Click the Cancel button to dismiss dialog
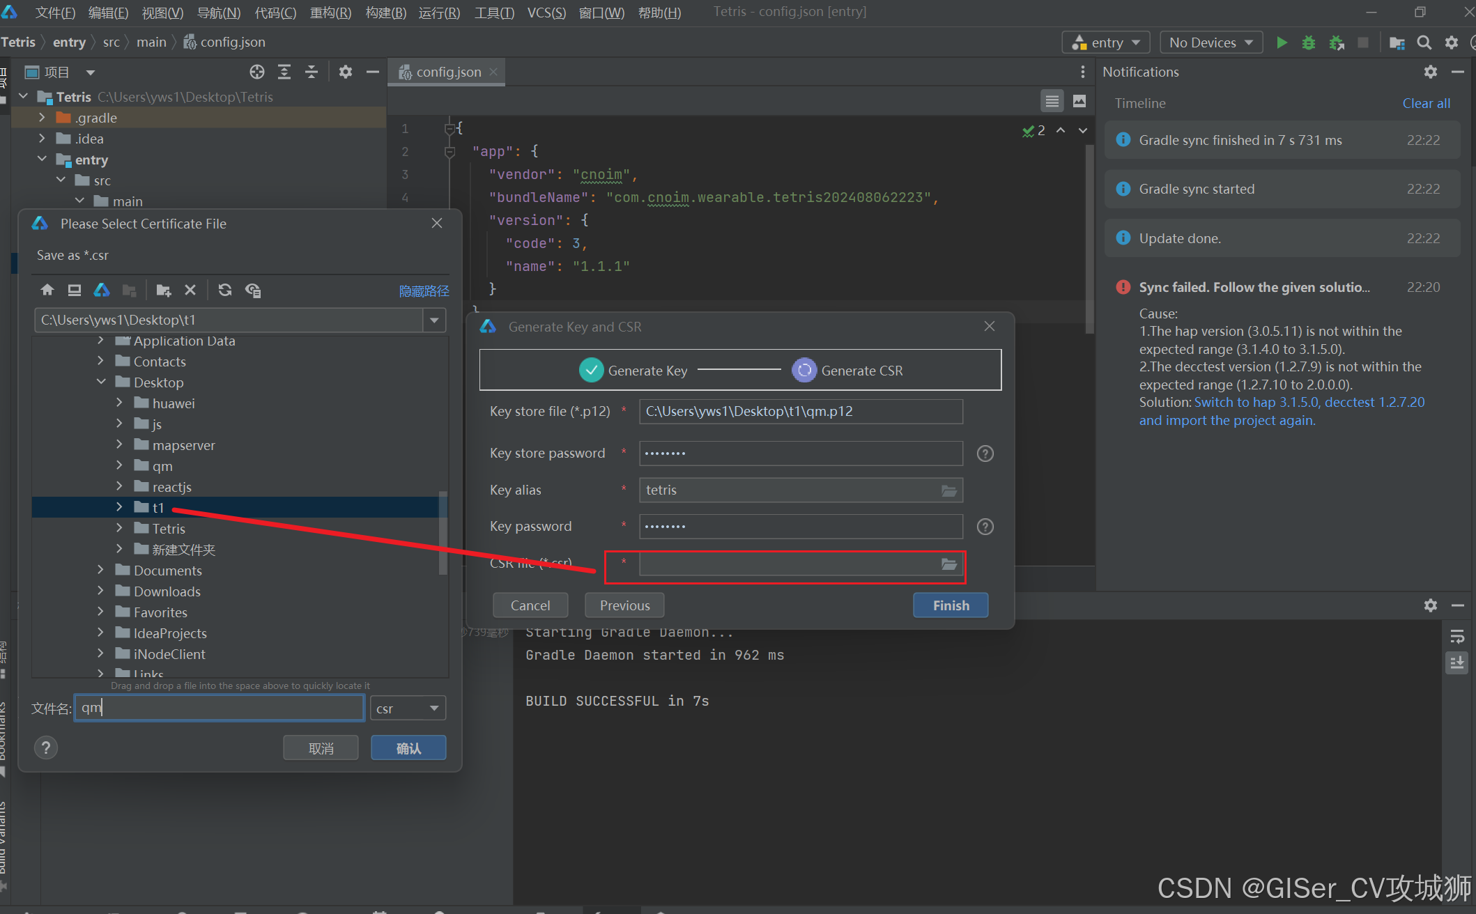1476x914 pixels. pyautogui.click(x=529, y=604)
